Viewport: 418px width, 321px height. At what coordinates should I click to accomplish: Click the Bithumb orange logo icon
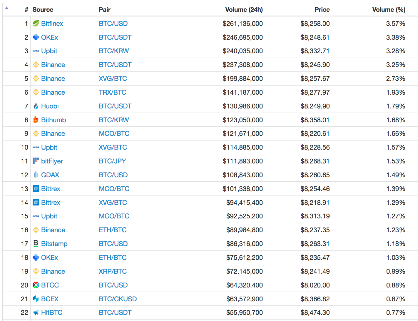36,120
